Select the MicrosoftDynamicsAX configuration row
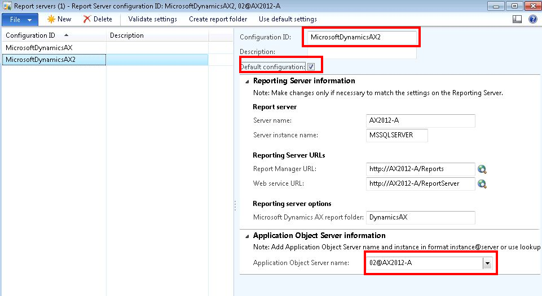The image size is (542, 296). (39, 48)
